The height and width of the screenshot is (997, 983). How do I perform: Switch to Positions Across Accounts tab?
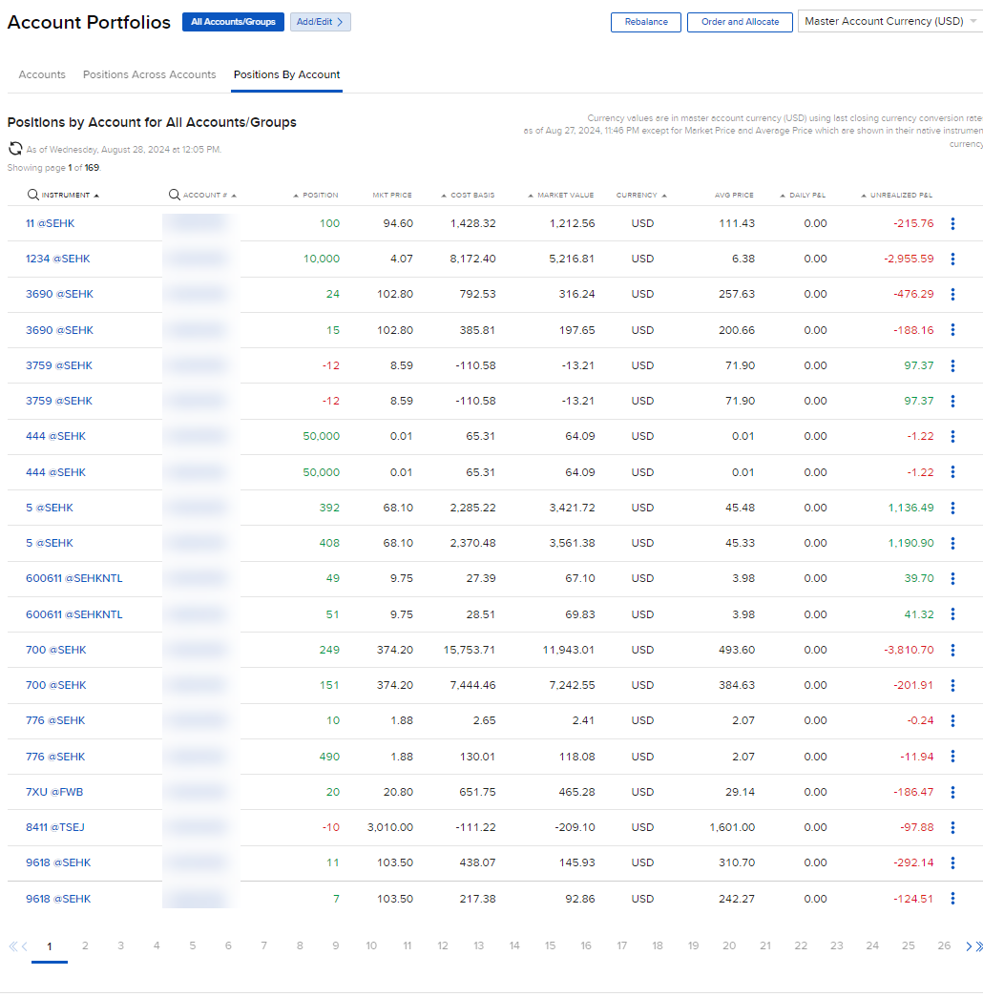pyautogui.click(x=148, y=74)
